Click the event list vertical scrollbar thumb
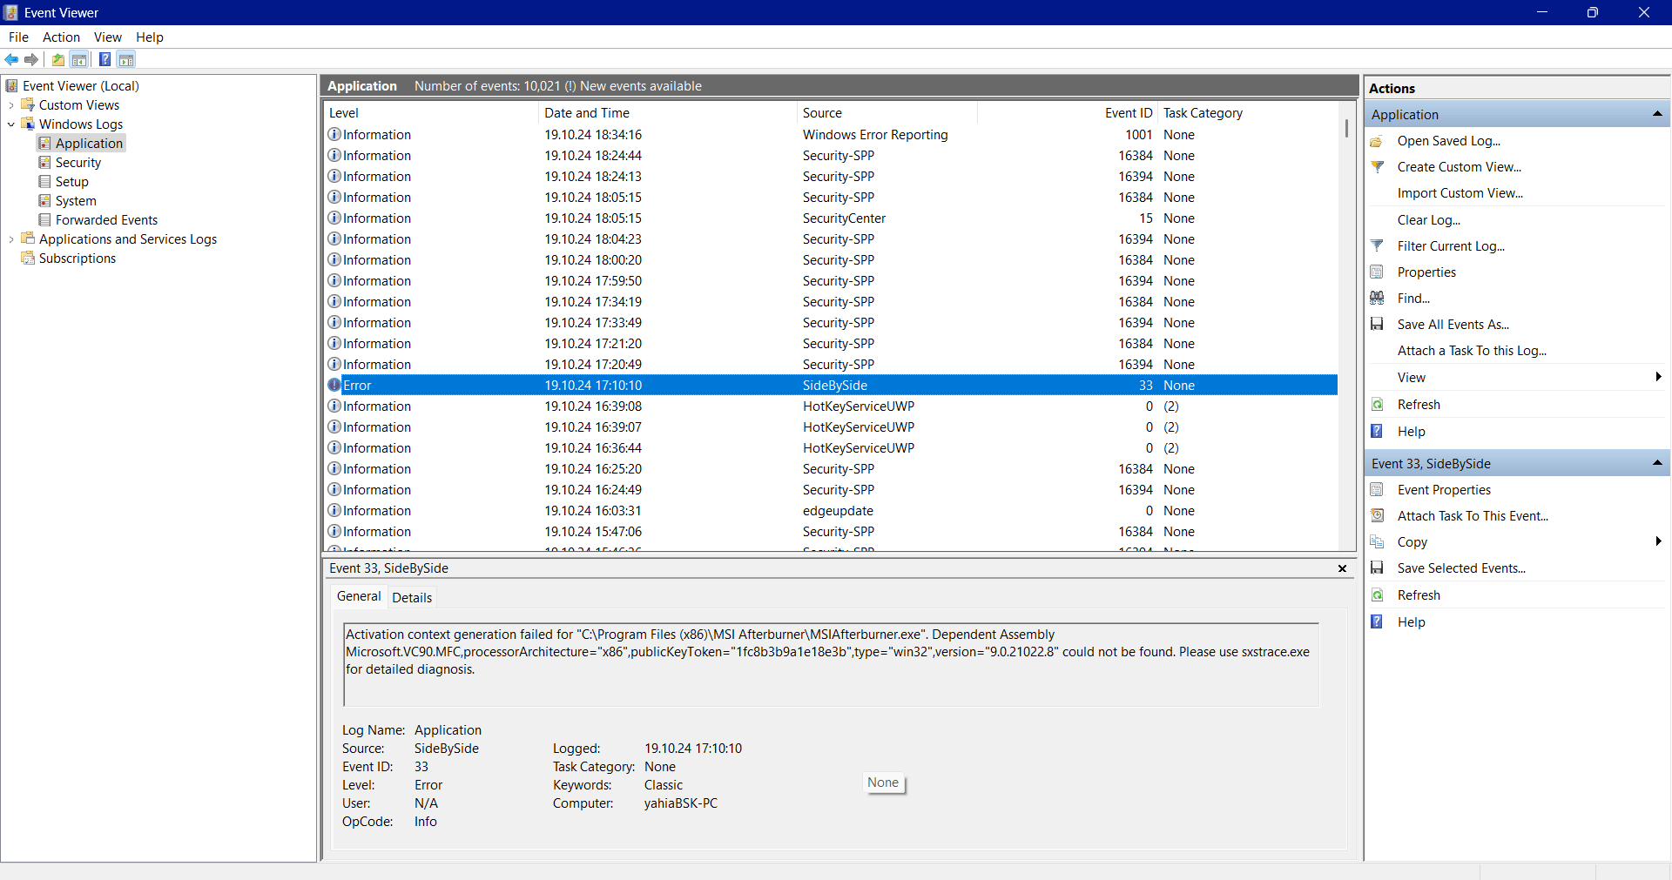1672x880 pixels. click(x=1346, y=128)
